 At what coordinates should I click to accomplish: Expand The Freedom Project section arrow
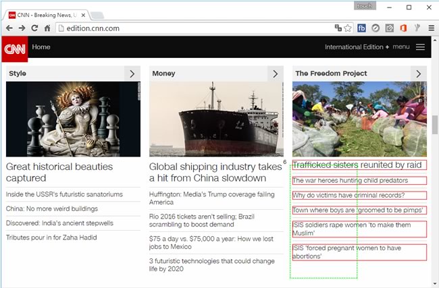pyautogui.click(x=419, y=74)
